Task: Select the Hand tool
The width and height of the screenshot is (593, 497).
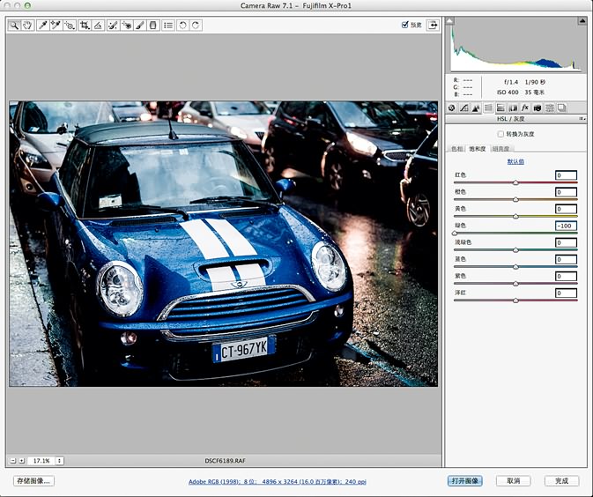Action: (x=27, y=26)
